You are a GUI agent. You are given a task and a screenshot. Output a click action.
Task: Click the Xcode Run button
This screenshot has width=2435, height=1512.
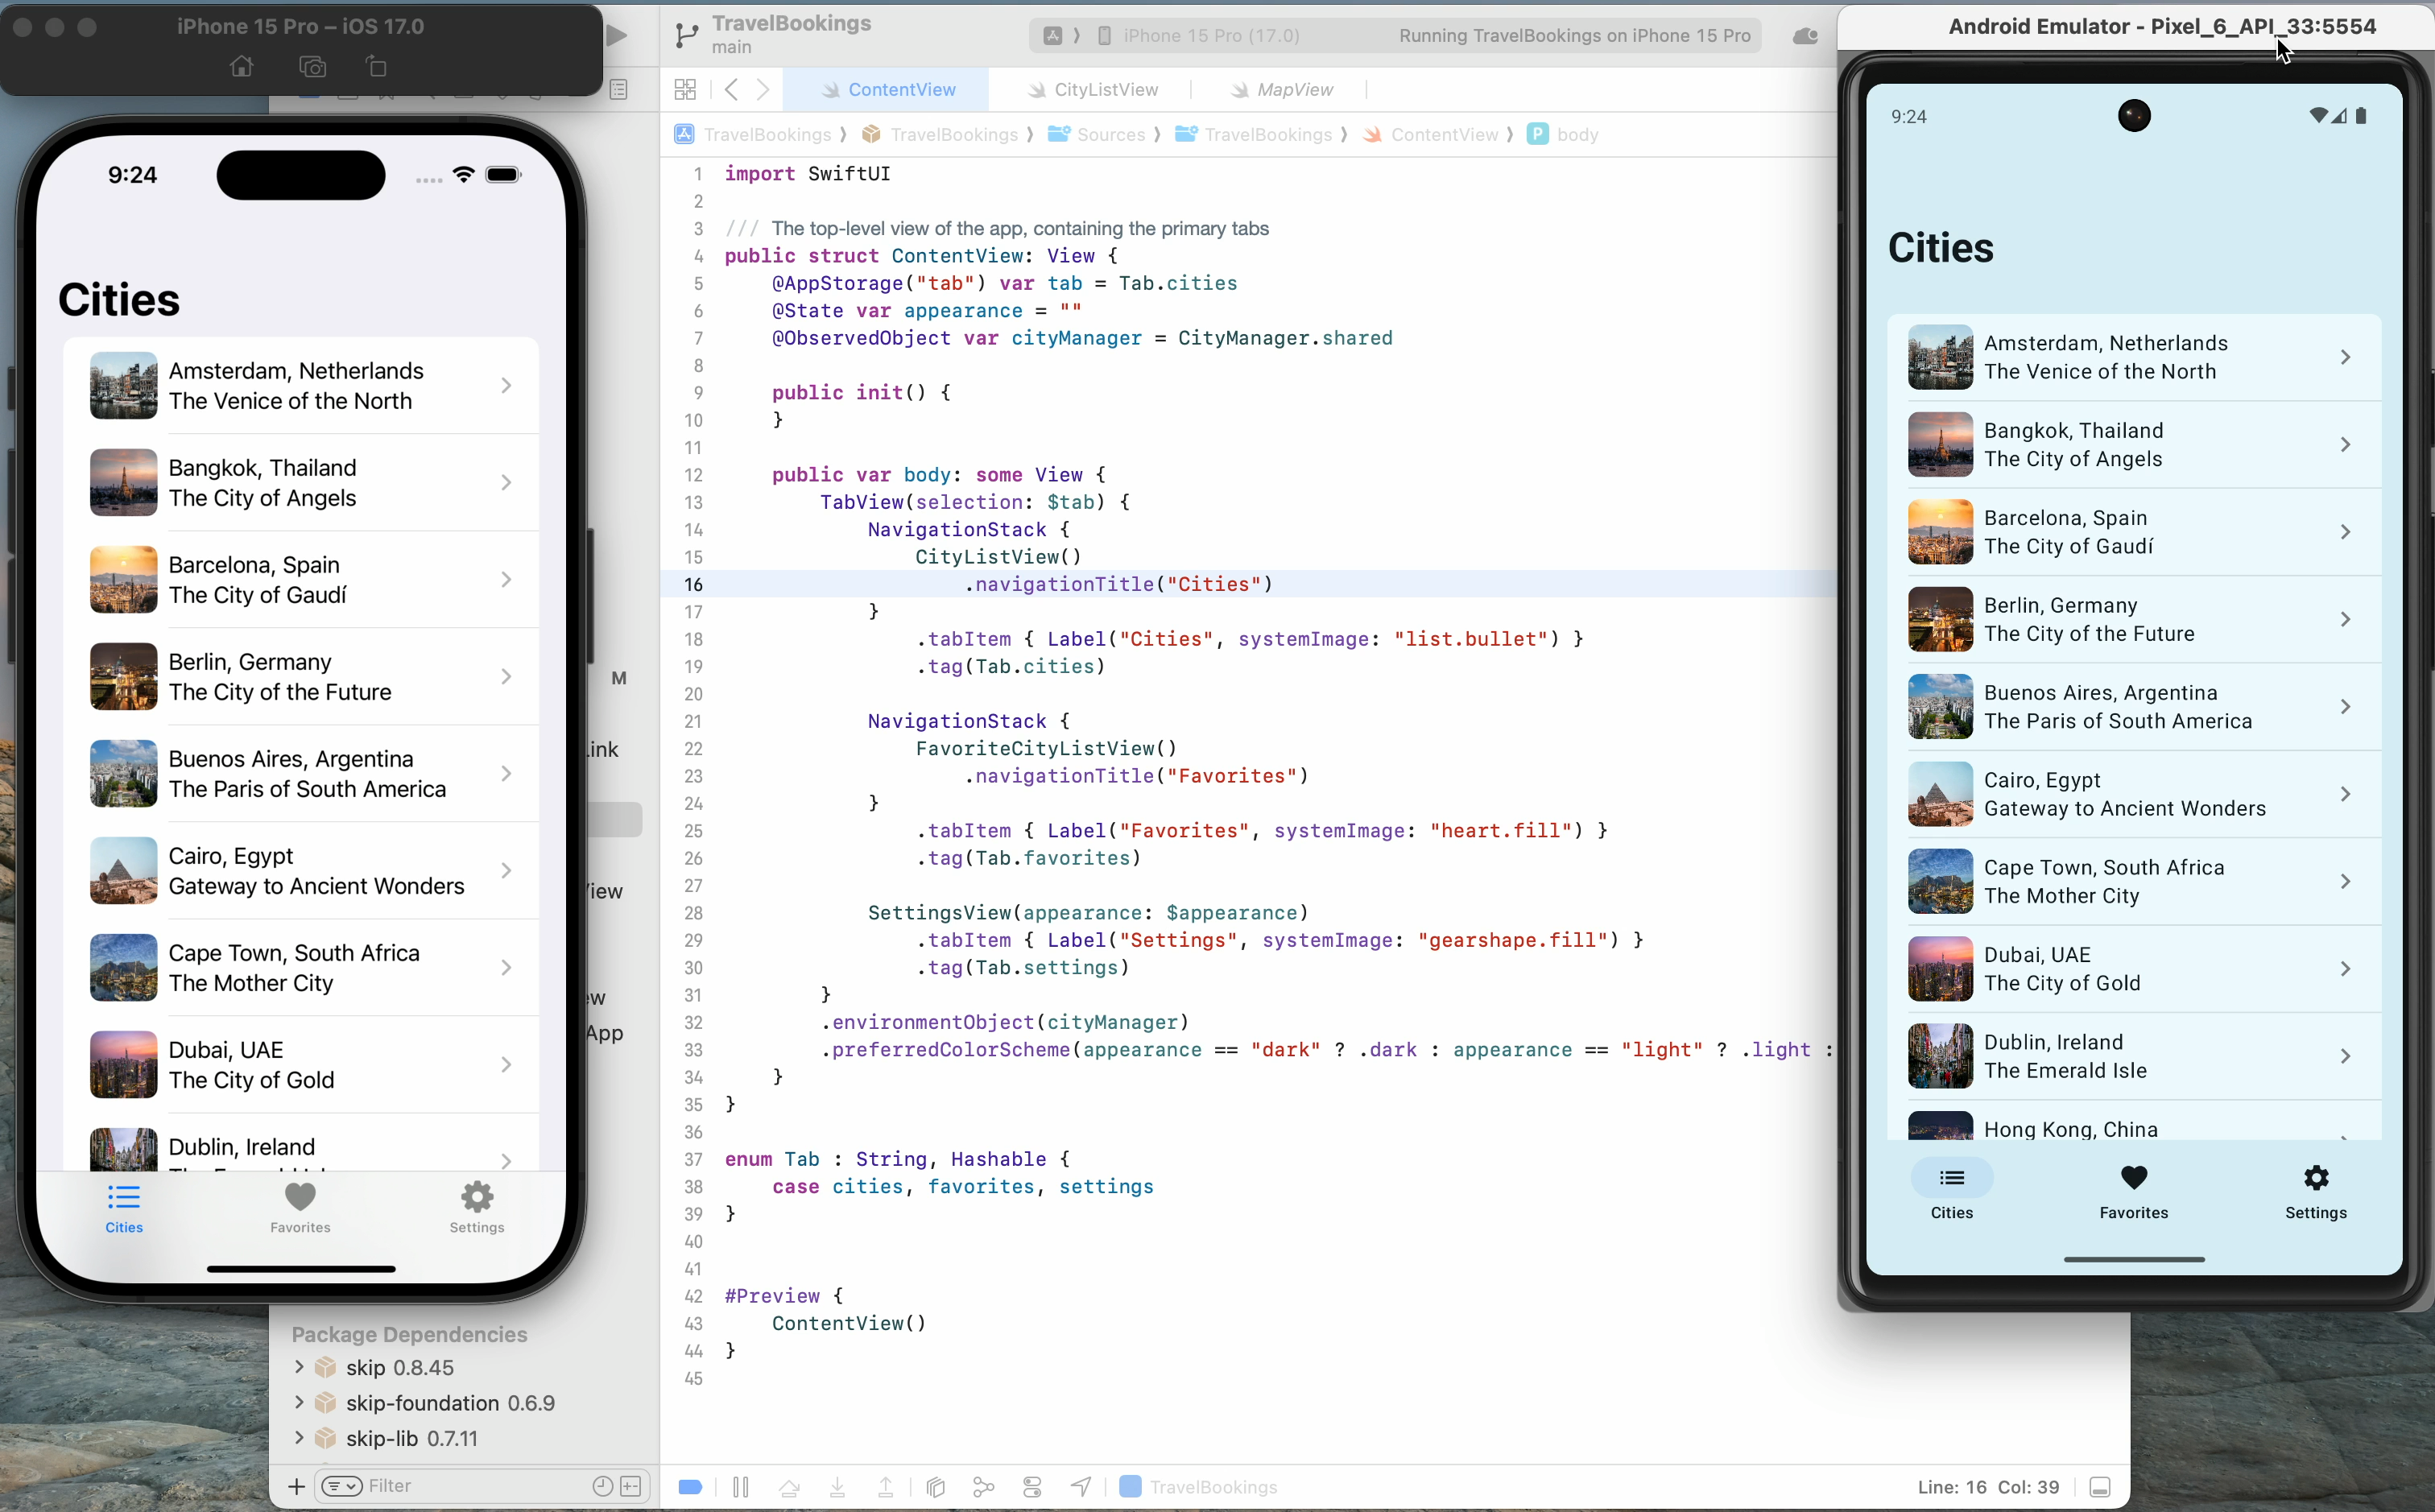(617, 36)
